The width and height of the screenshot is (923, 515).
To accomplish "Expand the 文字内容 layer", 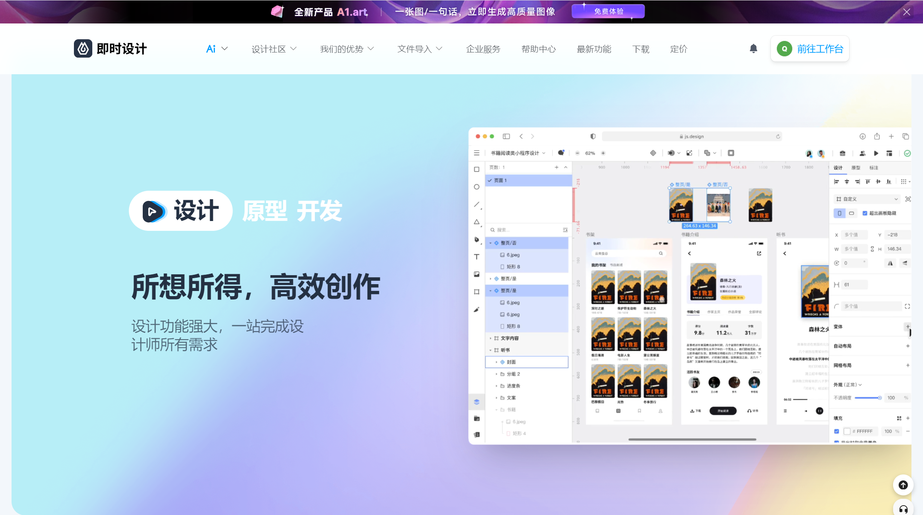I will (x=490, y=338).
